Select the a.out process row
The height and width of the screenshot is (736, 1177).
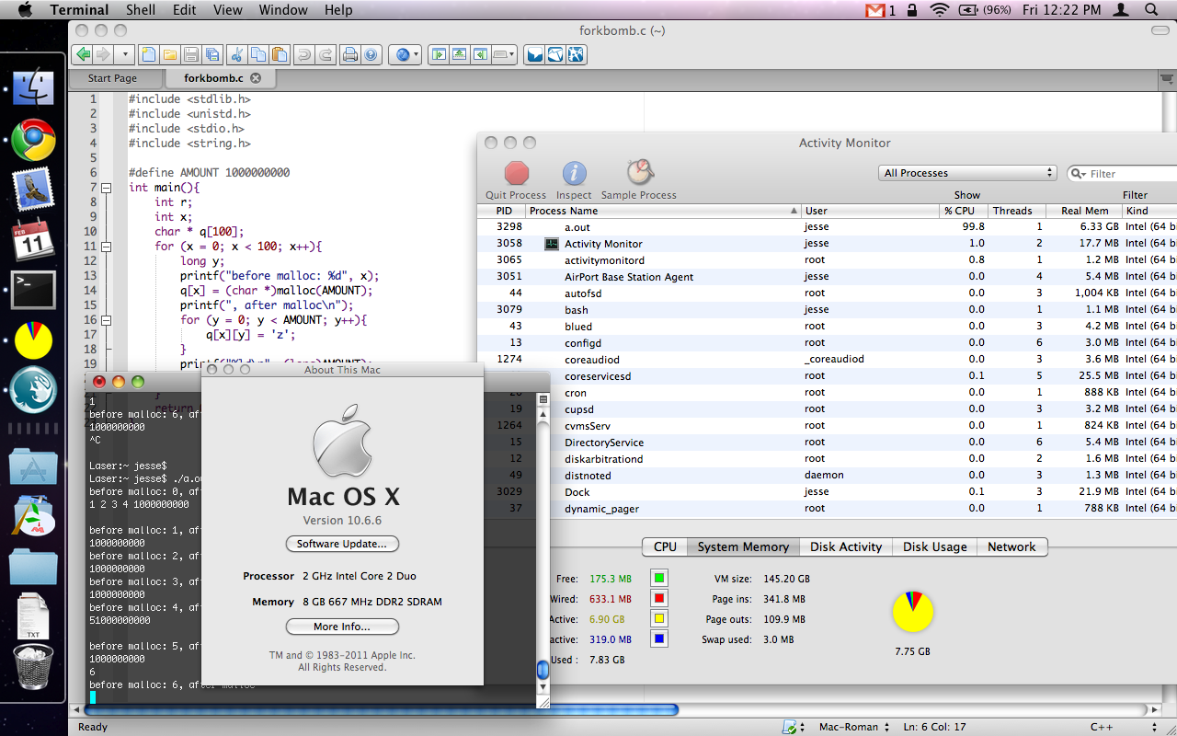point(827,226)
